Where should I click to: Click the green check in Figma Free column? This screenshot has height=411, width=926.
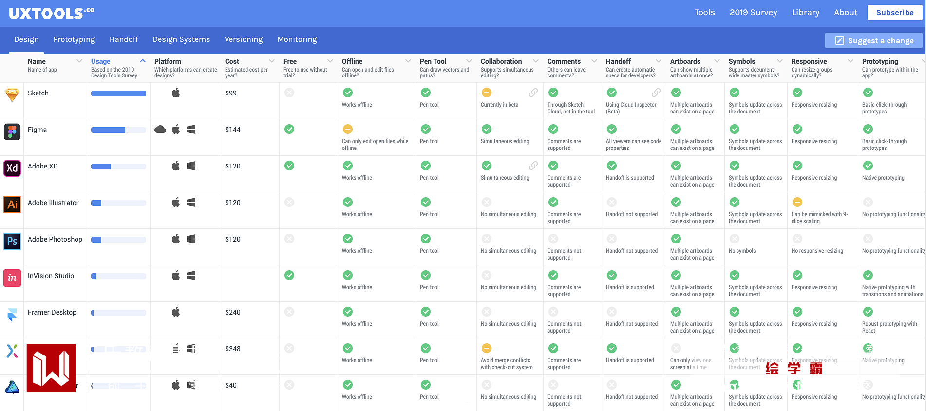(289, 129)
